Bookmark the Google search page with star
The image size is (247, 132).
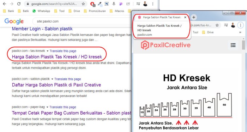coord(83,4)
